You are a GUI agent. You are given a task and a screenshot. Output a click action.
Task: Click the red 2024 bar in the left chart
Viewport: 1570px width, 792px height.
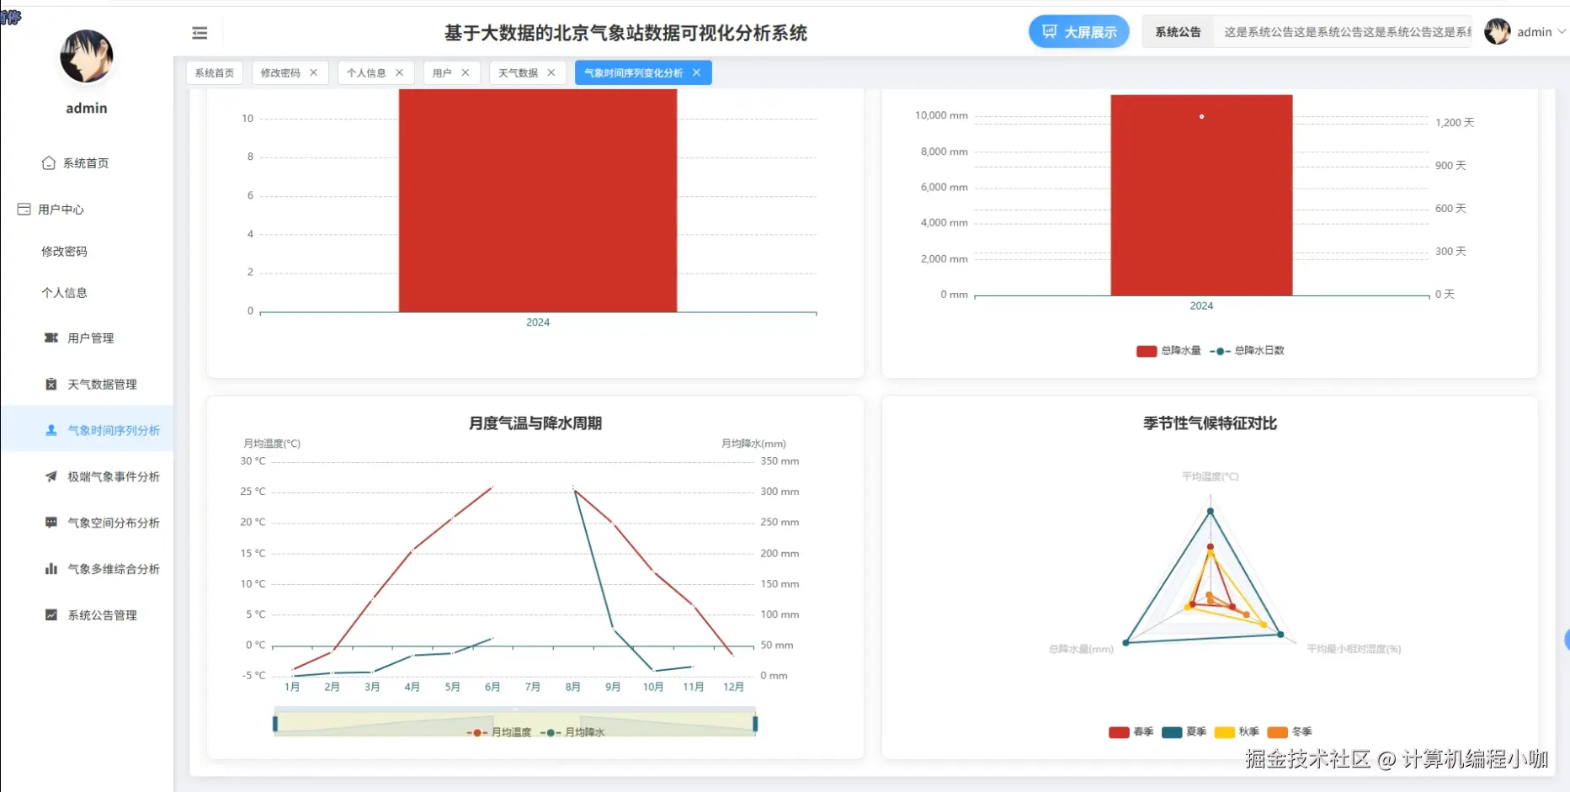pyautogui.click(x=538, y=200)
